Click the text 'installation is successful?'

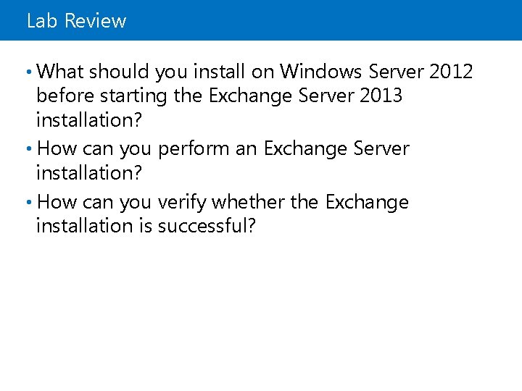click(145, 226)
